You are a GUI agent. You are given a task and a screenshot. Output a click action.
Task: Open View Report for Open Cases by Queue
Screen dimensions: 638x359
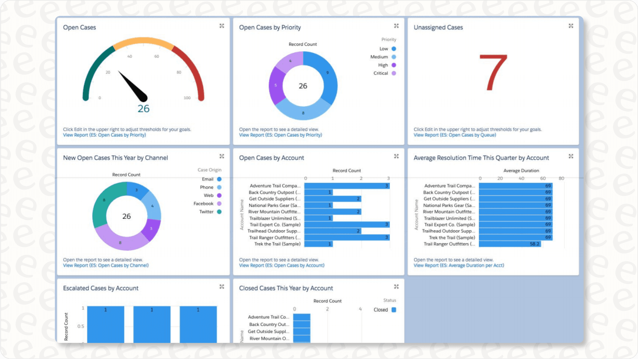pyautogui.click(x=455, y=135)
